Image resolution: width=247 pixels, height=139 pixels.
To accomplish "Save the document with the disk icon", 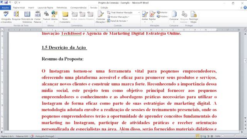I will [x=6, y=3].
